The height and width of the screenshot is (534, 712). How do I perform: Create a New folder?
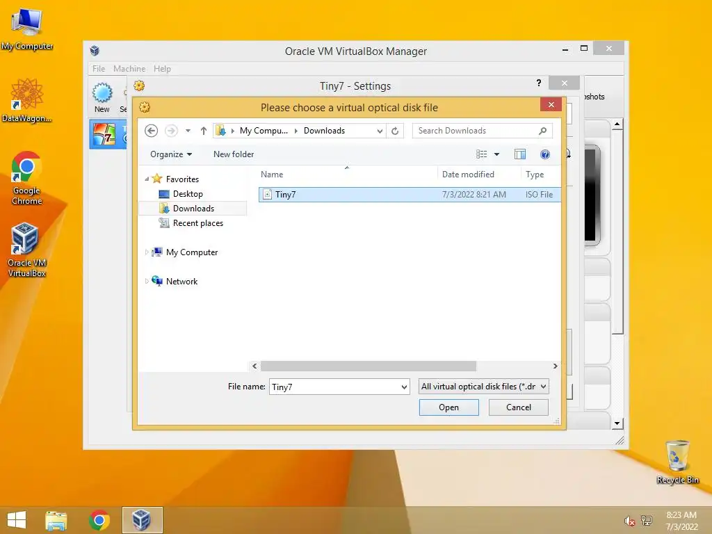coord(234,154)
